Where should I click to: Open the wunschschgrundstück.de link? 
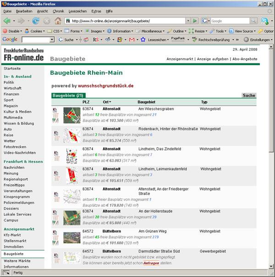click(105, 86)
